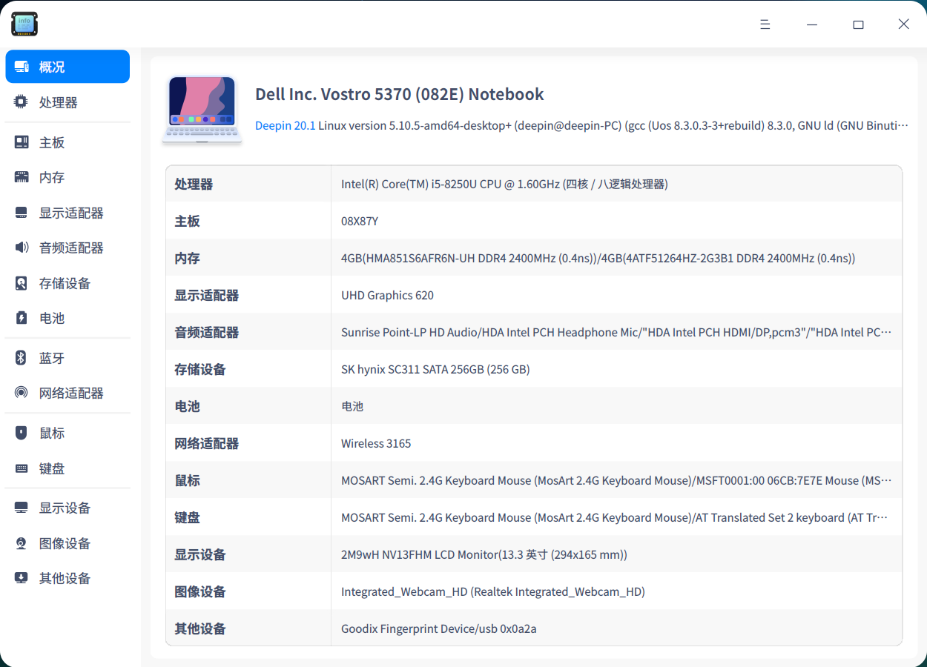
Task: Minimize the Device Manager window
Action: point(812,24)
